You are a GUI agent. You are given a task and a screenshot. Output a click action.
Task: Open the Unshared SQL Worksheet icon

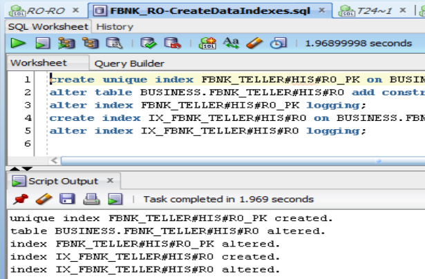[x=208, y=43]
